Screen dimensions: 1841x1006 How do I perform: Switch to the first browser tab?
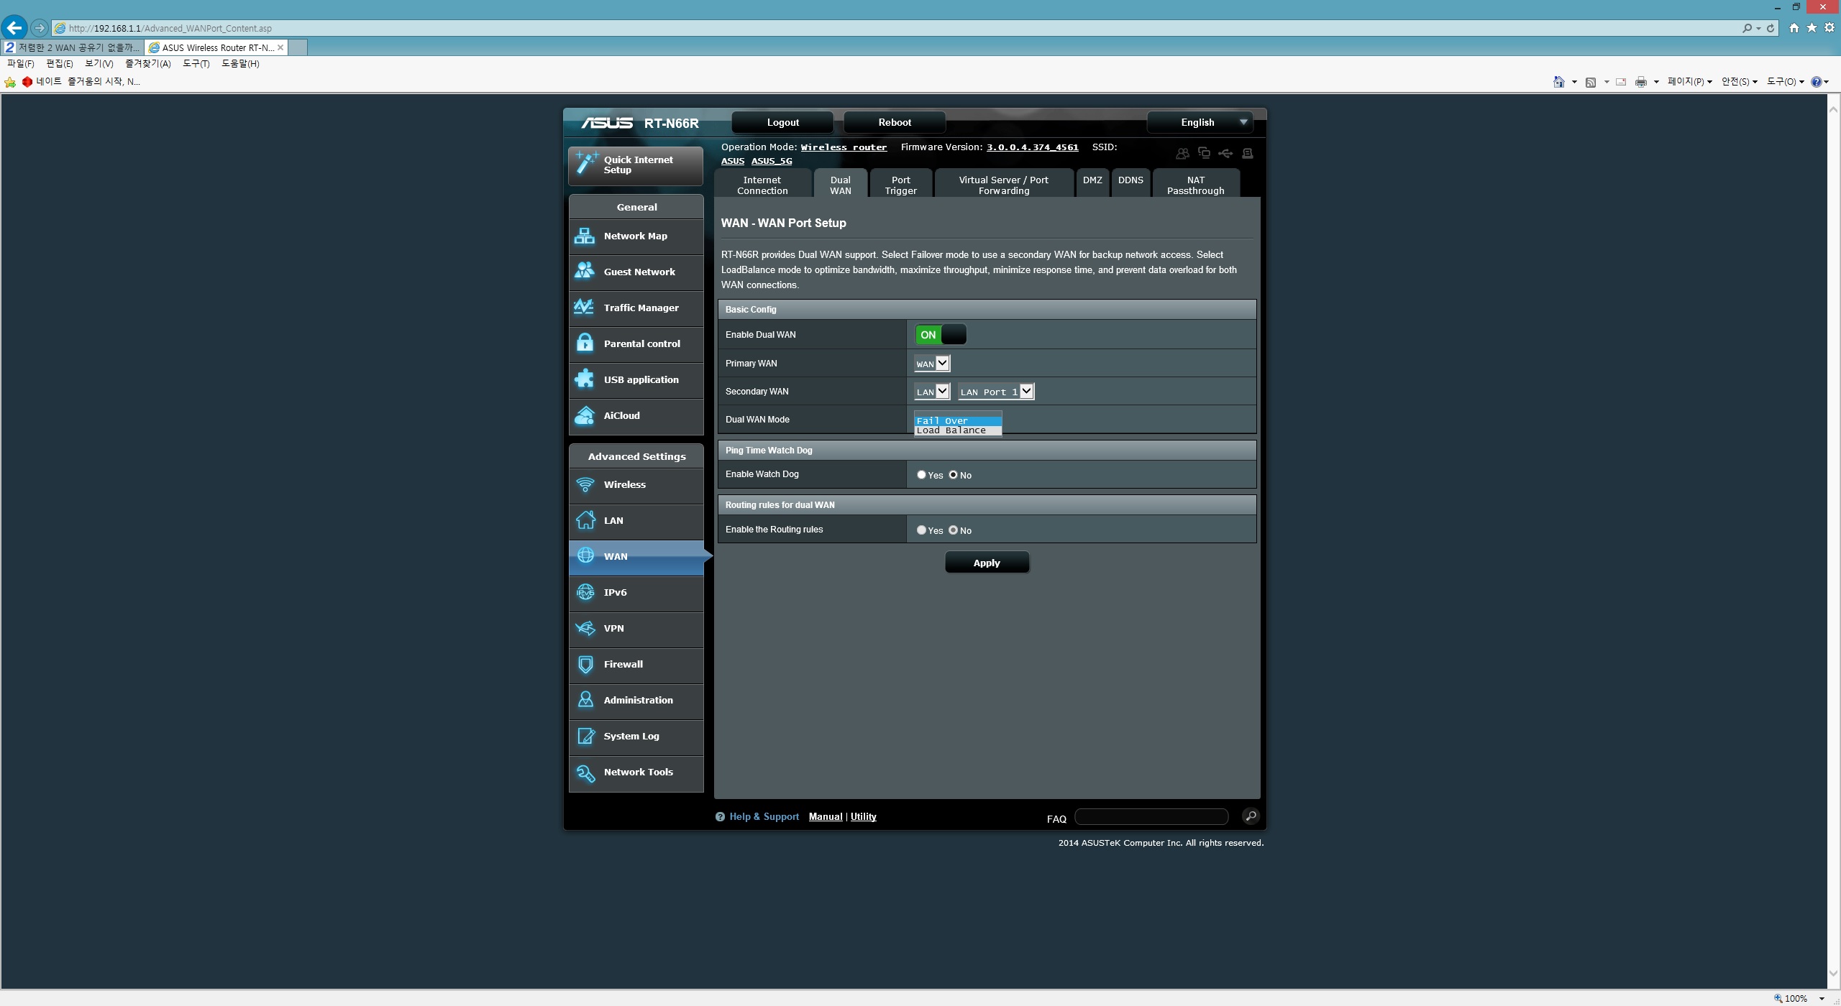[72, 47]
